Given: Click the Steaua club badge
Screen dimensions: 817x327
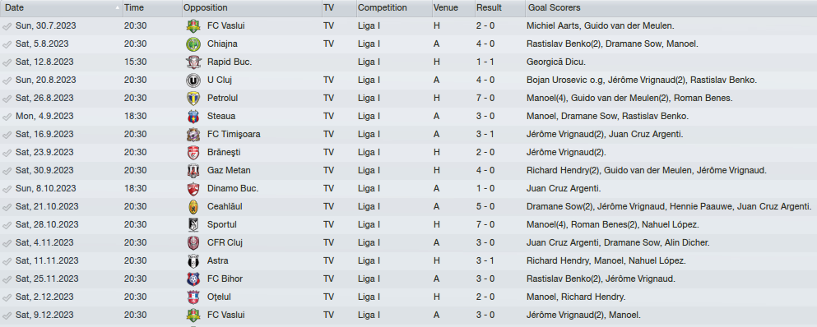Looking at the screenshot, I should (193, 116).
